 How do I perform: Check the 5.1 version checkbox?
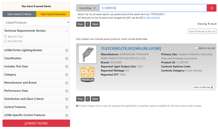[6, 41]
